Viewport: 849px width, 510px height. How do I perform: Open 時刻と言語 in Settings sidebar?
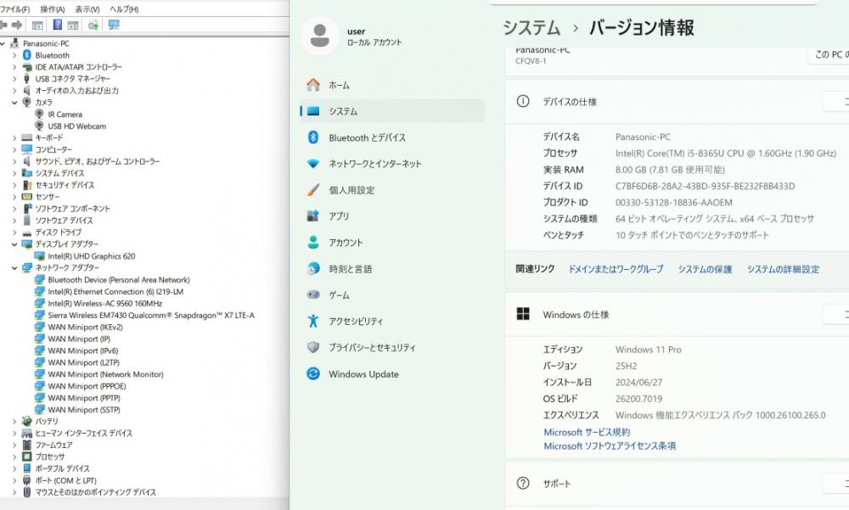(x=392, y=268)
